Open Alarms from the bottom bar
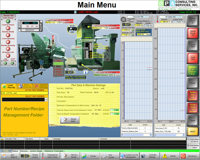This screenshot has width=200, height=160. (x=170, y=156)
